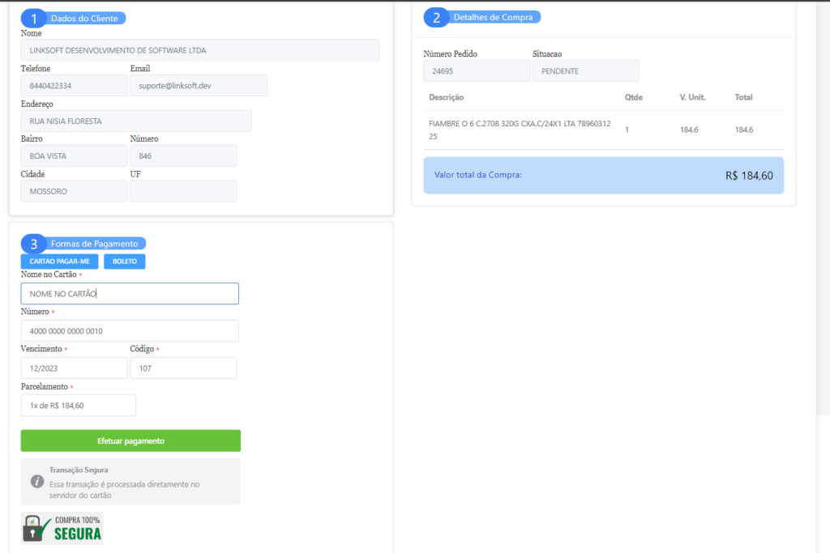Click the Email field with suporte@linksoft.dev
830x553 pixels.
coord(199,85)
